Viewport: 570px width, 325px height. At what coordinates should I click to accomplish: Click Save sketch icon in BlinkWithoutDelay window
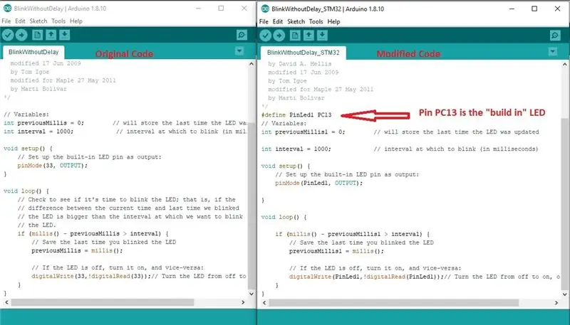click(65, 35)
